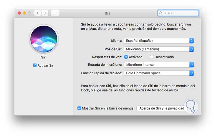Click the 'Respuestas de voz:' label
The height and width of the screenshot is (136, 215).
click(x=107, y=57)
